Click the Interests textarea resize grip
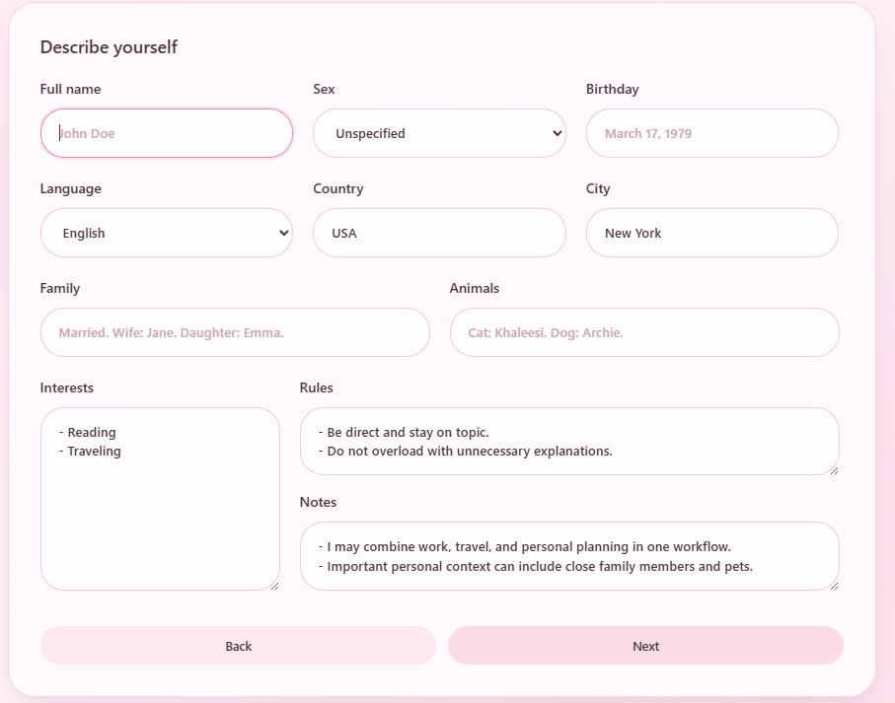895x703 pixels. (x=275, y=587)
